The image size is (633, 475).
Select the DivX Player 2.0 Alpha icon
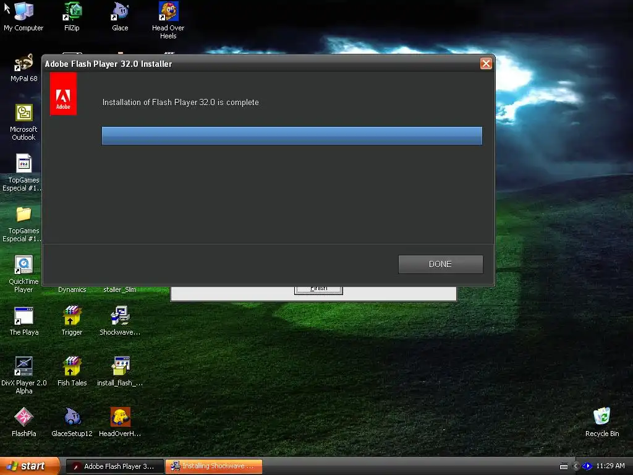[24, 375]
